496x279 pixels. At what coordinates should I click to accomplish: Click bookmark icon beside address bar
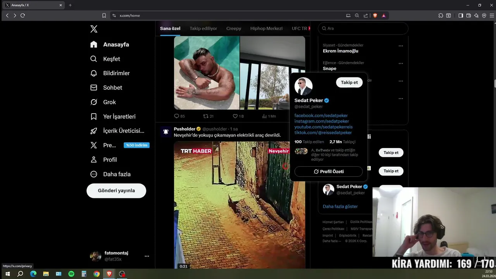pos(104,15)
